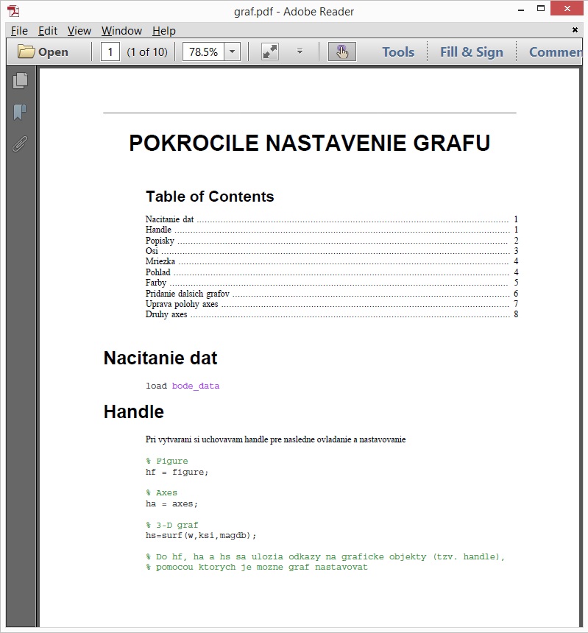
Task: Go to Popisky contents entry
Action: click(332, 241)
